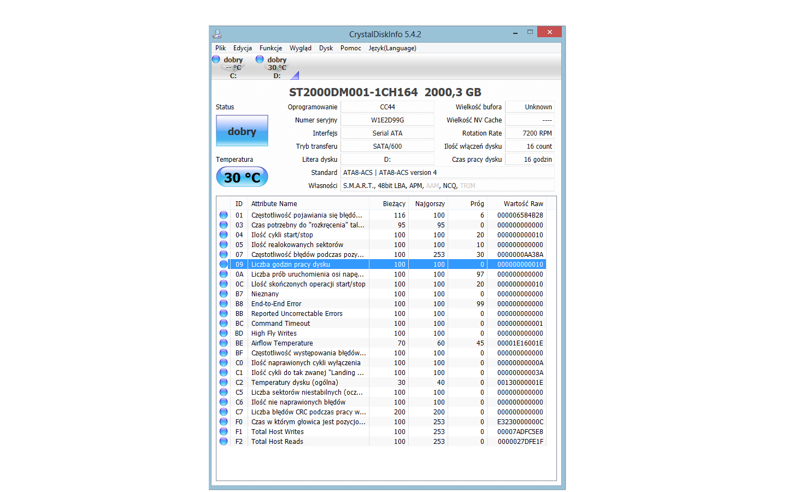The image size is (787, 492).
Task: Open the Pomoc menu
Action: tap(350, 48)
